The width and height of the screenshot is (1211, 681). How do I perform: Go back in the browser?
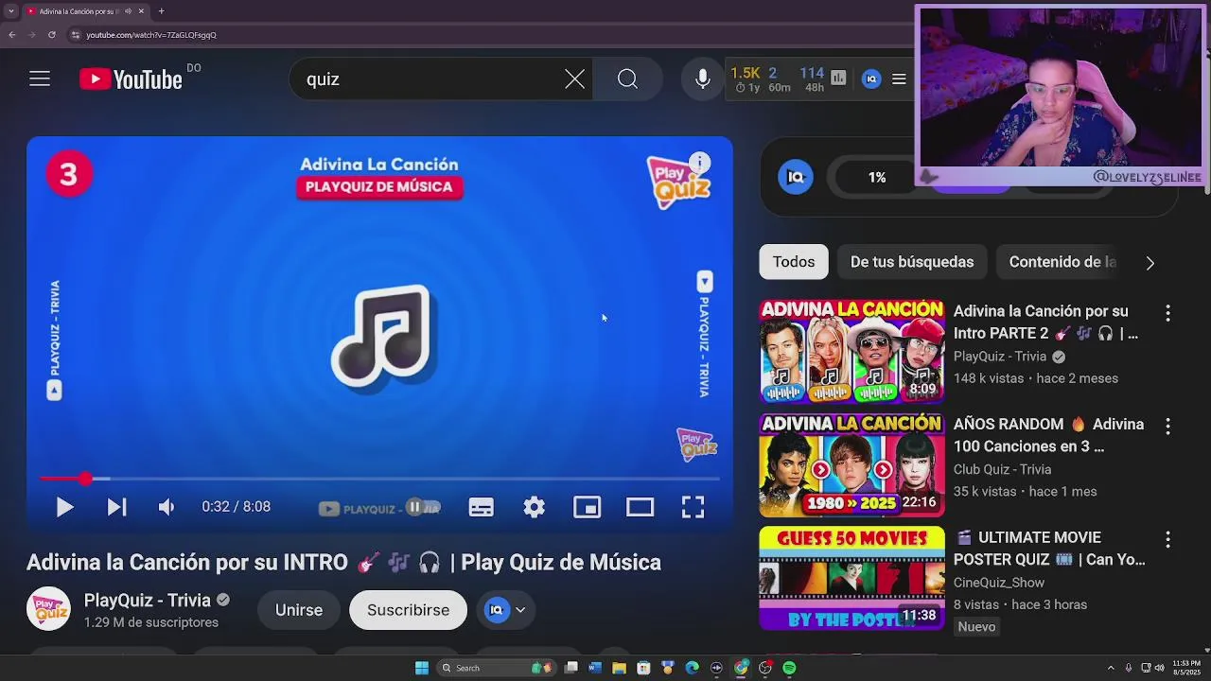pyautogui.click(x=11, y=35)
